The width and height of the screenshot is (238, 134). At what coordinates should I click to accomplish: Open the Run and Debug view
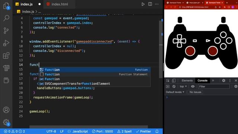[6, 43]
